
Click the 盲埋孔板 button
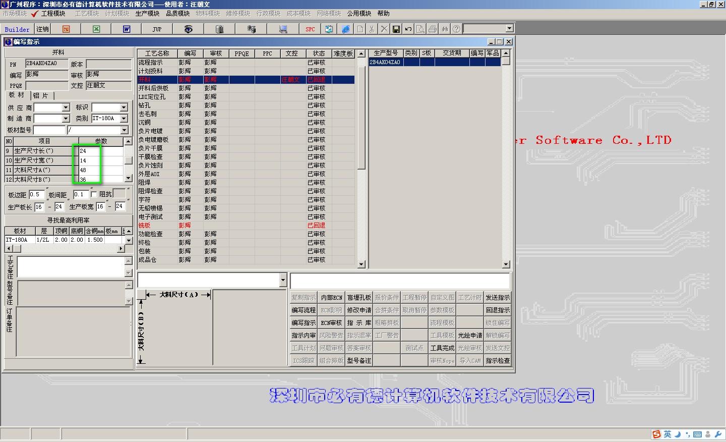pyautogui.click(x=359, y=298)
